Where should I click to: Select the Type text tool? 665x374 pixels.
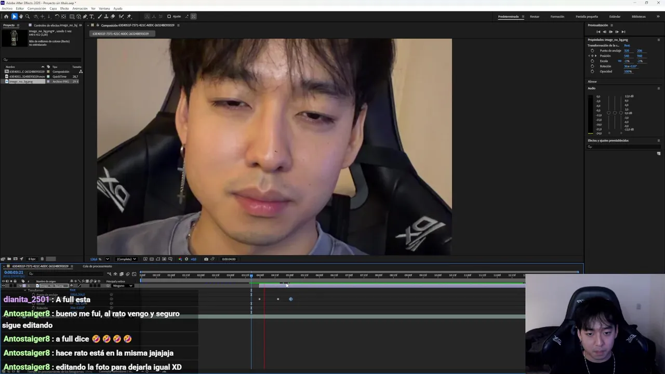click(91, 17)
